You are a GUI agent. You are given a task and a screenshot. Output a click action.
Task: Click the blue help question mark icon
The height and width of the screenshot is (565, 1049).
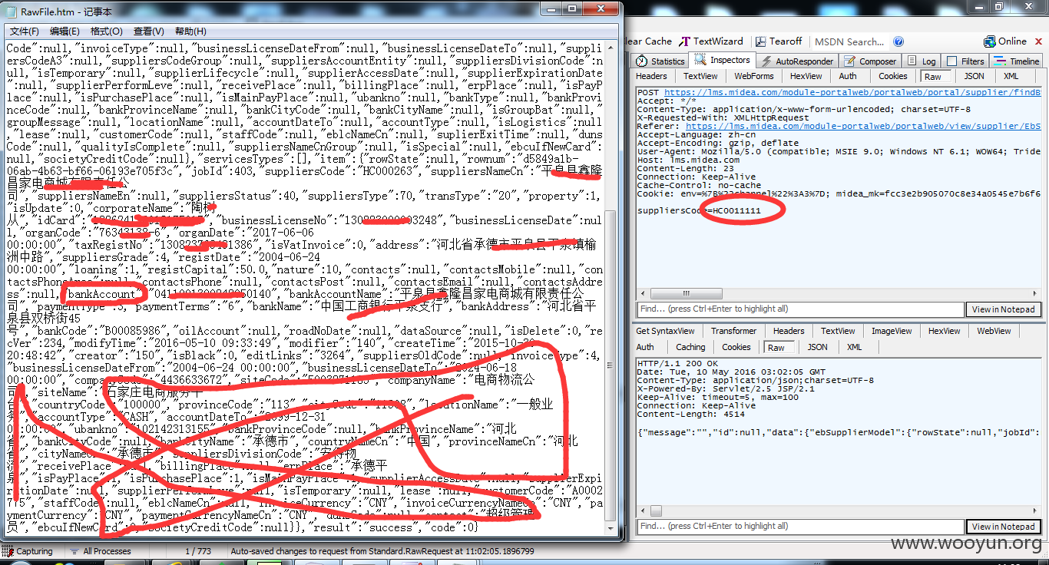[x=898, y=41]
